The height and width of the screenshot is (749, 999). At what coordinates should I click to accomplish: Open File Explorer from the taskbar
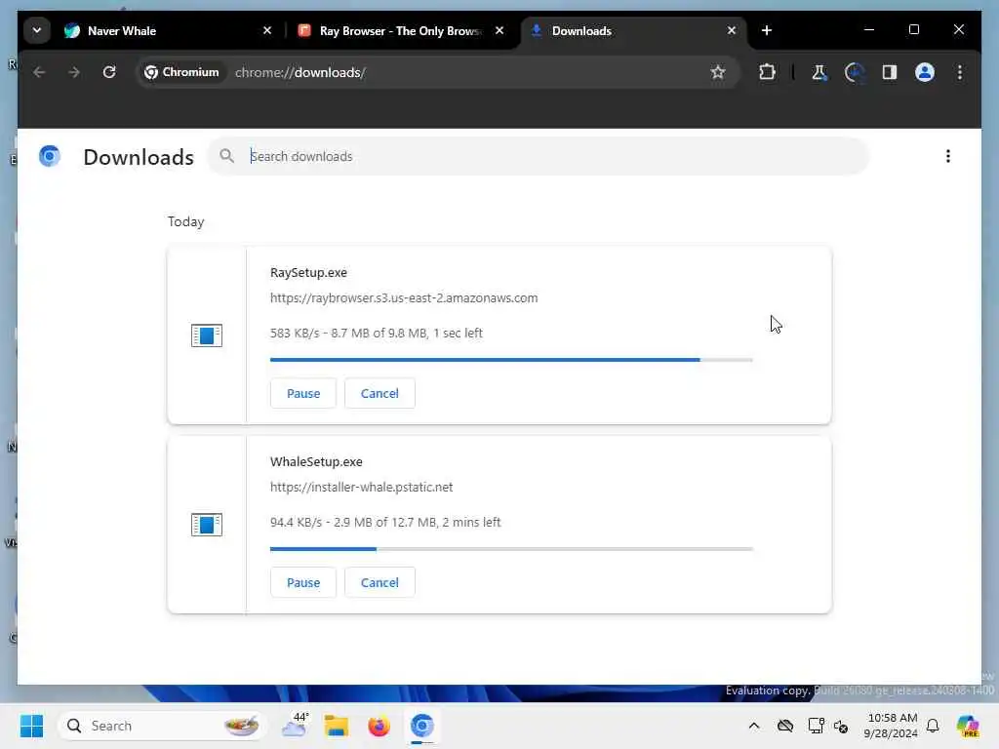tap(337, 726)
